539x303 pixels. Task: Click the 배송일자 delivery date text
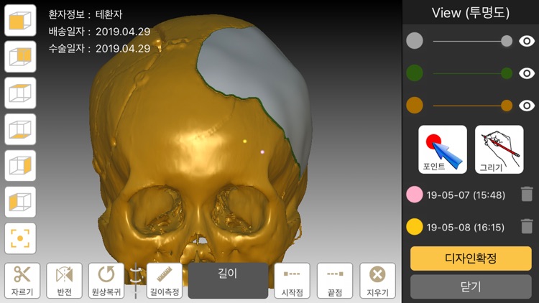coord(99,32)
